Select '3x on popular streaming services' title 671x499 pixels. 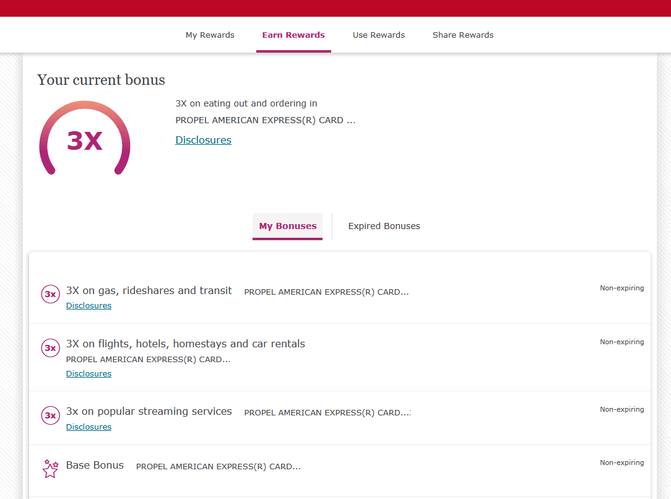tap(149, 411)
